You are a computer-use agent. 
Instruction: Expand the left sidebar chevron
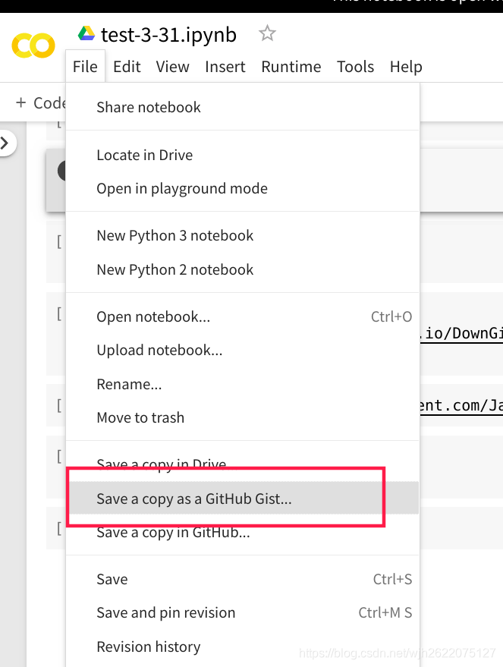pyautogui.click(x=5, y=143)
